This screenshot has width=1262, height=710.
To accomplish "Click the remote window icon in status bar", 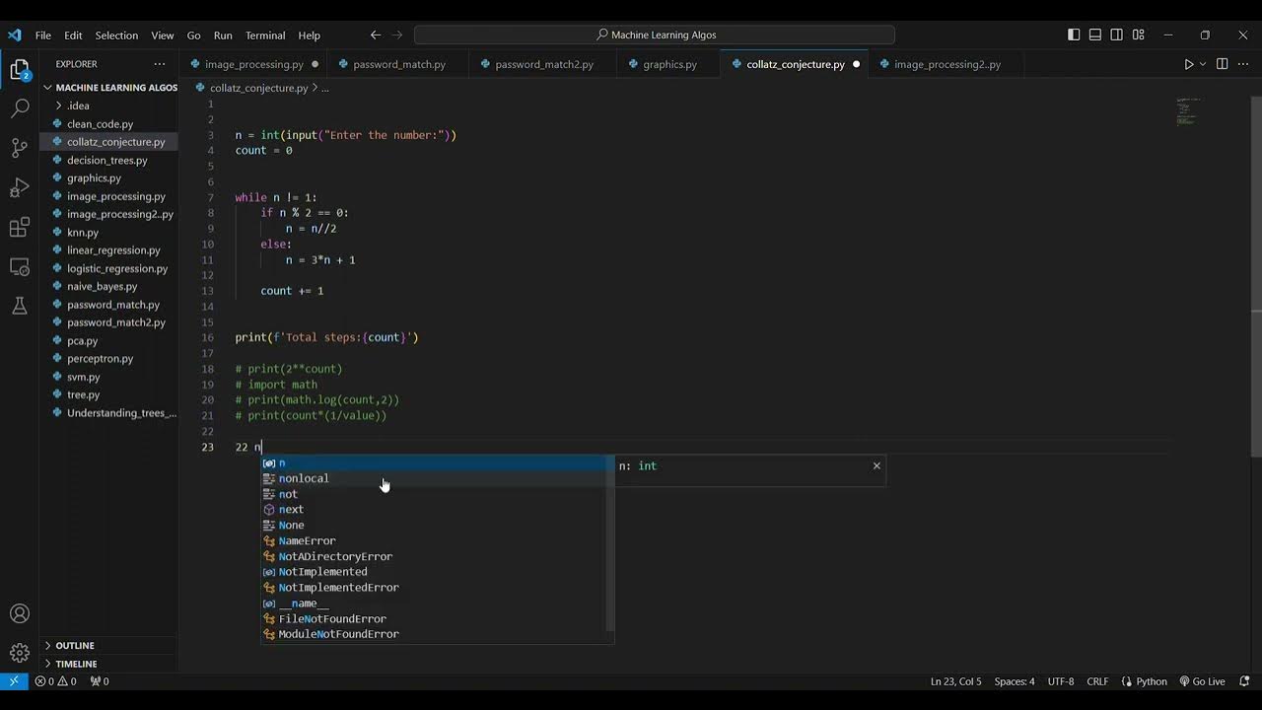I will [x=14, y=681].
